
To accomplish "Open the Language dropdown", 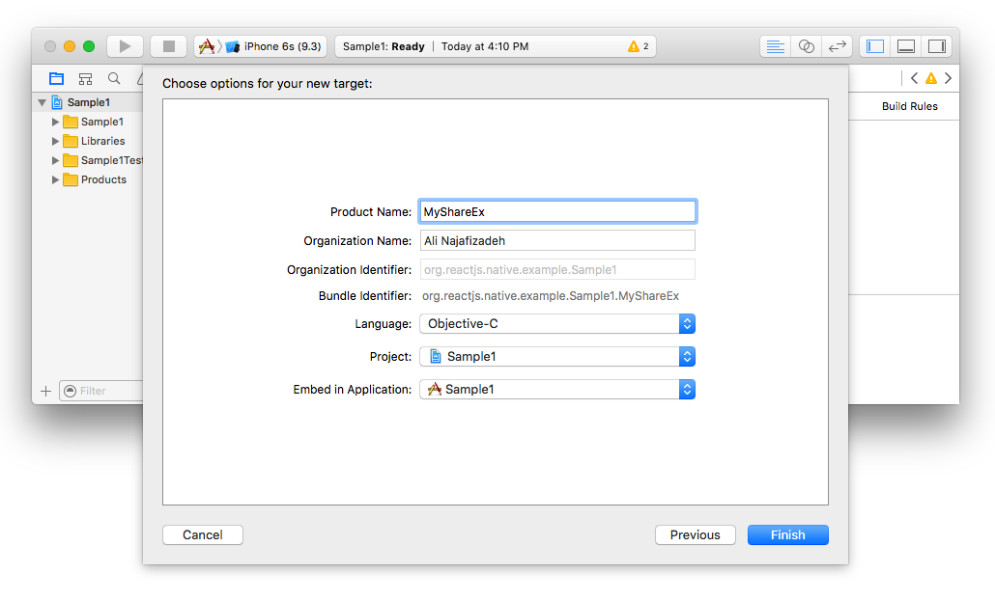I will click(557, 324).
